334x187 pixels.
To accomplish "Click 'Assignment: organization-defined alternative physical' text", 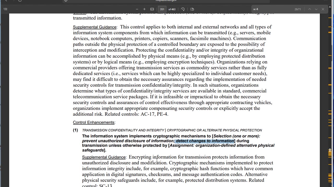I will (222, 145).
